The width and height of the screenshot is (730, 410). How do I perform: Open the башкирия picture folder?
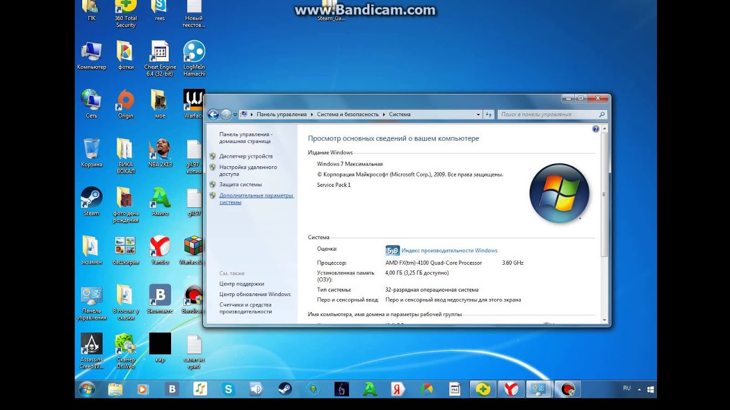[125, 251]
